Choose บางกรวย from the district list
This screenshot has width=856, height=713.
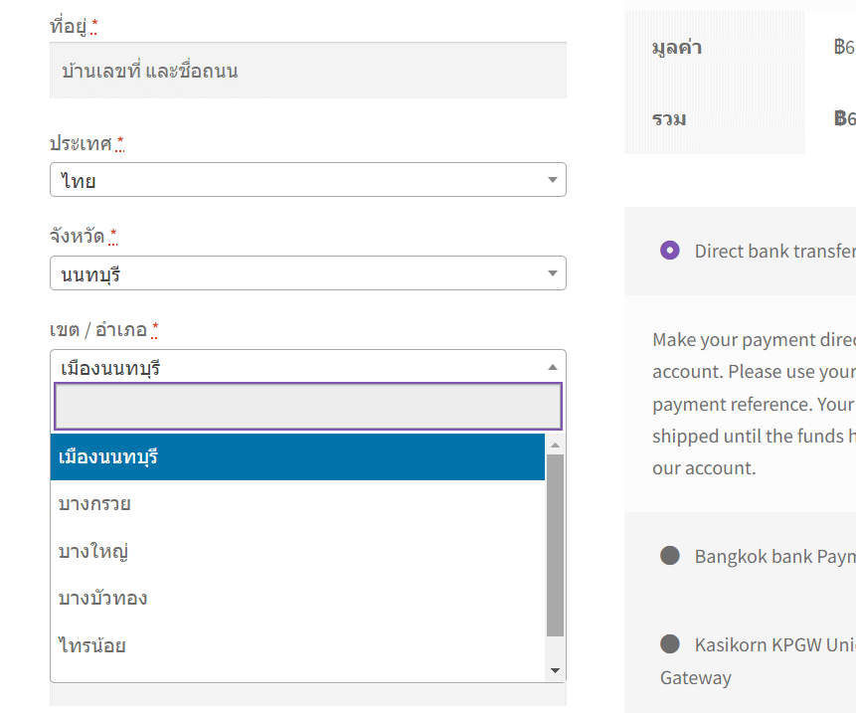coord(297,504)
